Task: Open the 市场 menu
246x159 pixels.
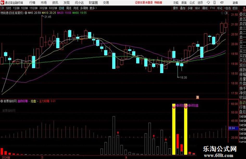Action: click(x=44, y=3)
